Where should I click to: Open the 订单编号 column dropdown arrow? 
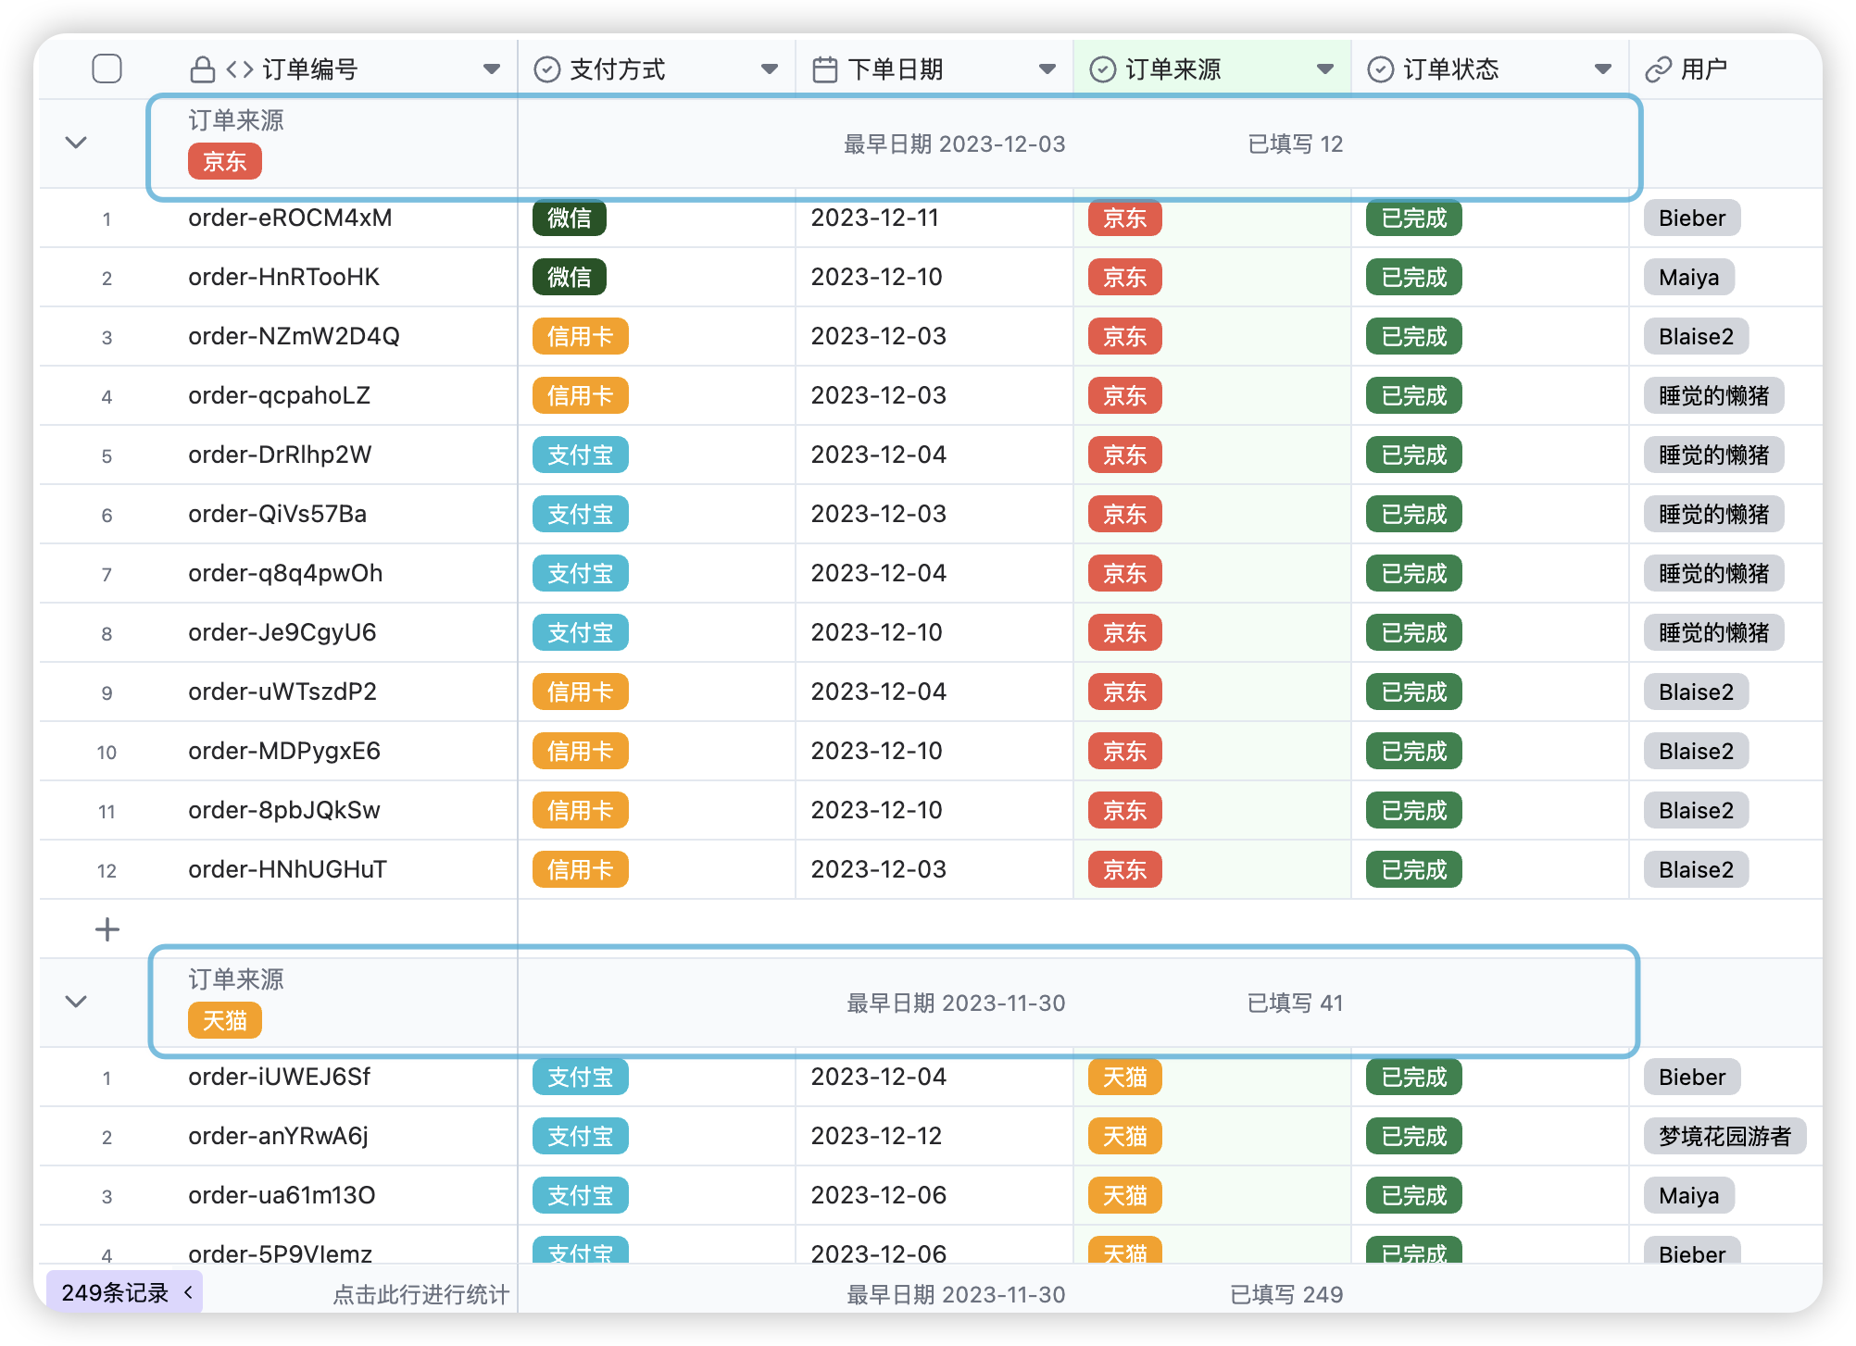click(x=492, y=69)
